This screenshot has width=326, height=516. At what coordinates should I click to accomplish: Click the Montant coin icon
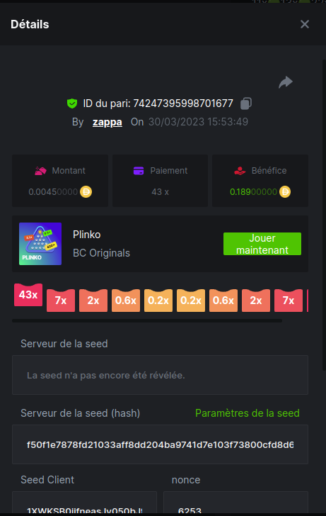[x=86, y=191]
